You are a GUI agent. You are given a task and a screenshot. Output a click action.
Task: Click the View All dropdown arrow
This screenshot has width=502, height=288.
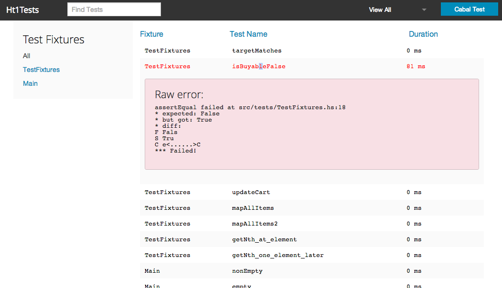424,10
